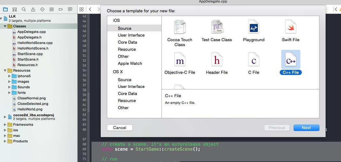Expand the Products group triangle
Viewport: 341px width, 162px height.
tap(5, 141)
